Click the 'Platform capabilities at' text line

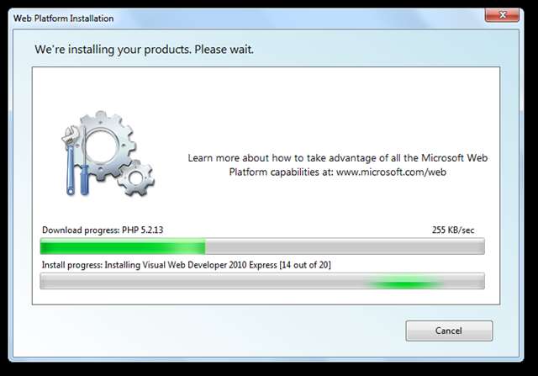[x=282, y=172]
